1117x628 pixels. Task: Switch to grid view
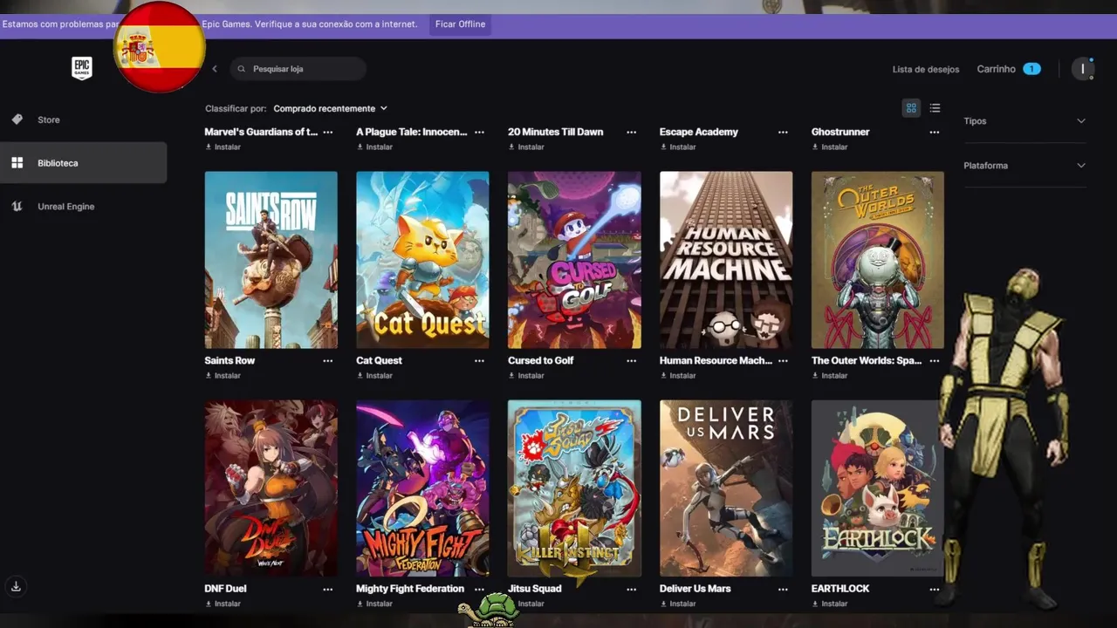point(911,108)
